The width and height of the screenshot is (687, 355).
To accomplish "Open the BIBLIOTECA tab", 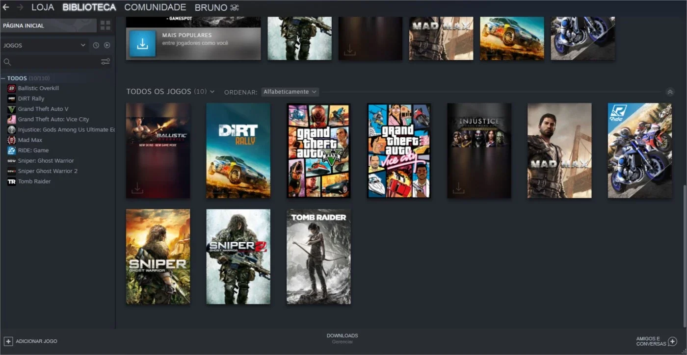I will 89,7.
